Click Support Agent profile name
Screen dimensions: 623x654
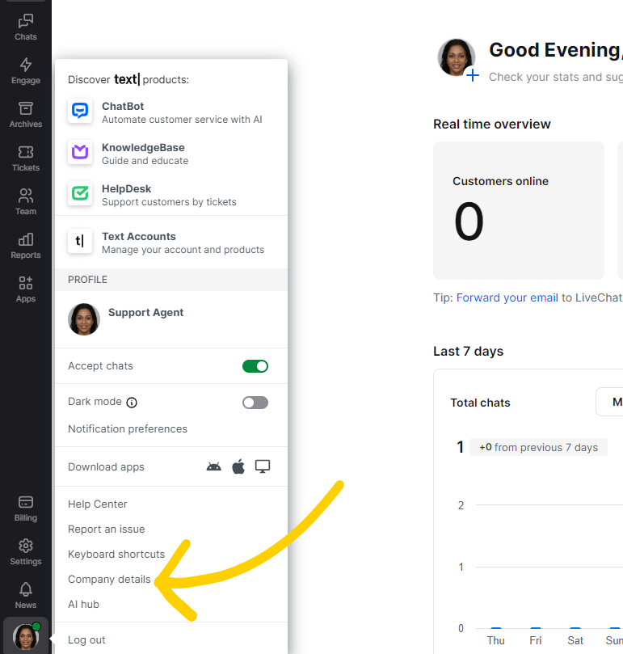[145, 312]
